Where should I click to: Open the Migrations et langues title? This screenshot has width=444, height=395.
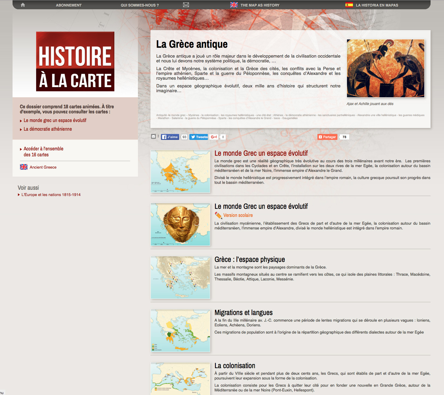tap(243, 313)
